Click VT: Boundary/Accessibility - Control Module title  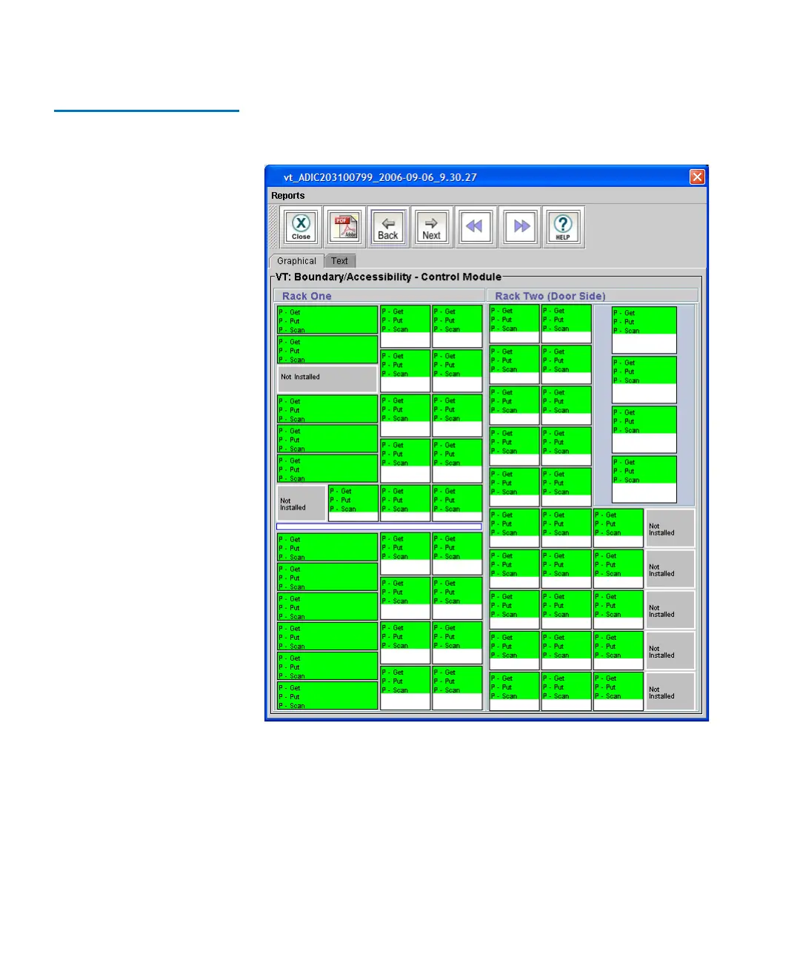[388, 277]
